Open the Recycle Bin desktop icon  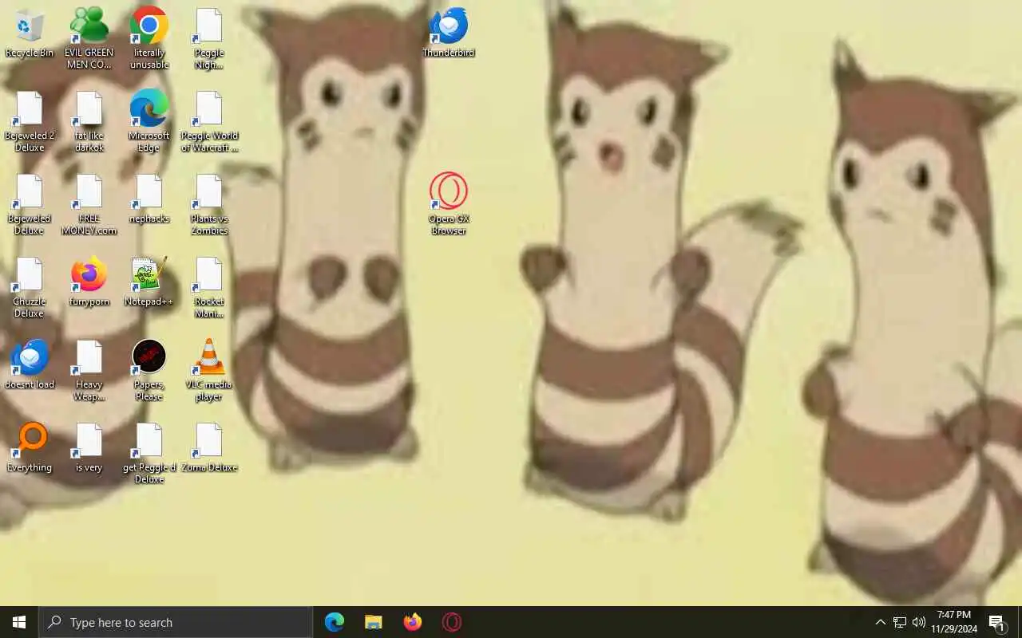[30, 33]
